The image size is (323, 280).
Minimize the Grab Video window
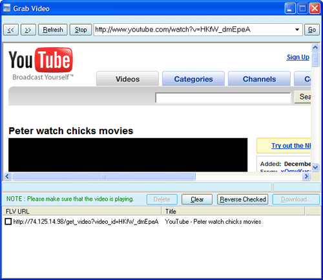tap(290, 8)
